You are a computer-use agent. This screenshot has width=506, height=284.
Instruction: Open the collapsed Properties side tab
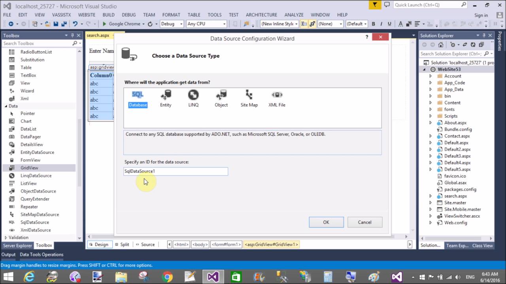coord(500,41)
